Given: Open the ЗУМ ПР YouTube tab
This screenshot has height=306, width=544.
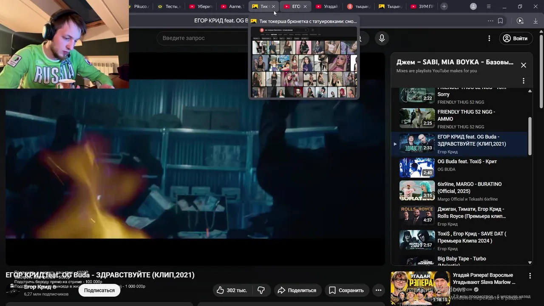Looking at the screenshot, I should (x=422, y=6).
